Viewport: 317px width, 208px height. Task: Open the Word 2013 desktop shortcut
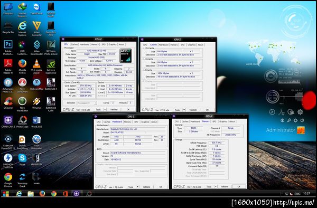pyautogui.click(x=36, y=122)
